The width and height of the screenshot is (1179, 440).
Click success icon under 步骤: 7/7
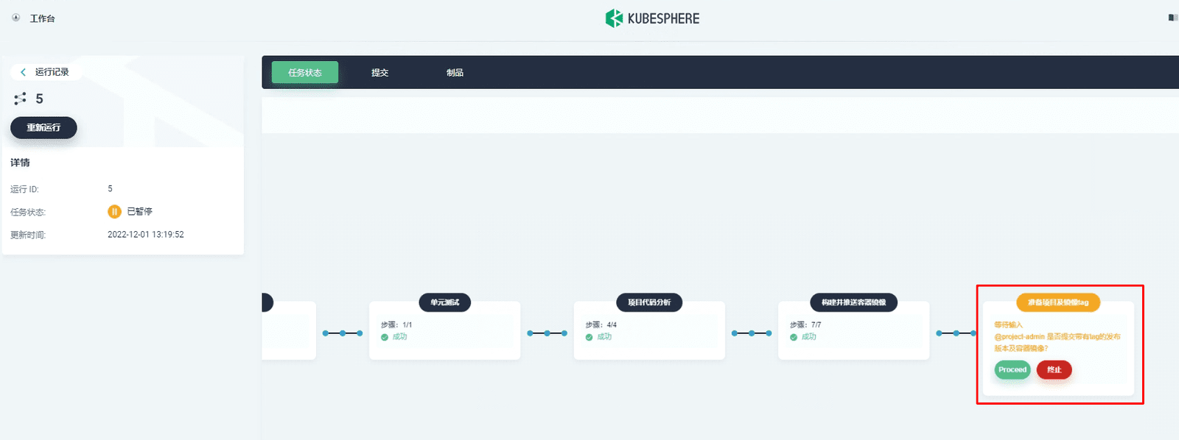[794, 337]
